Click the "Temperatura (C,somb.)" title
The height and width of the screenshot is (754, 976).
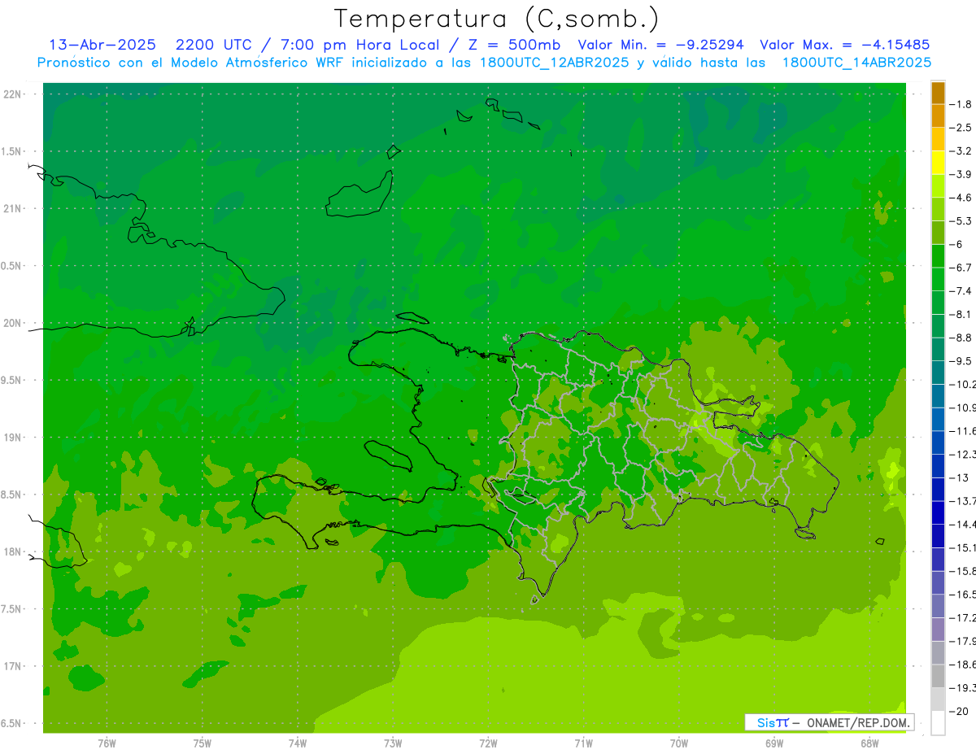click(497, 19)
